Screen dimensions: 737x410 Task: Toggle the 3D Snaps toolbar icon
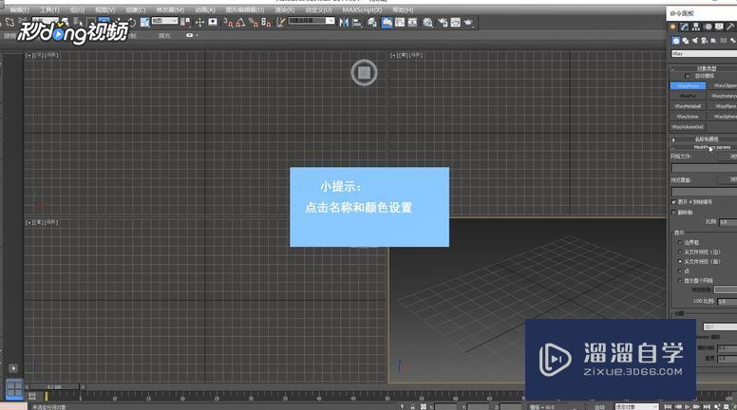tap(229, 22)
